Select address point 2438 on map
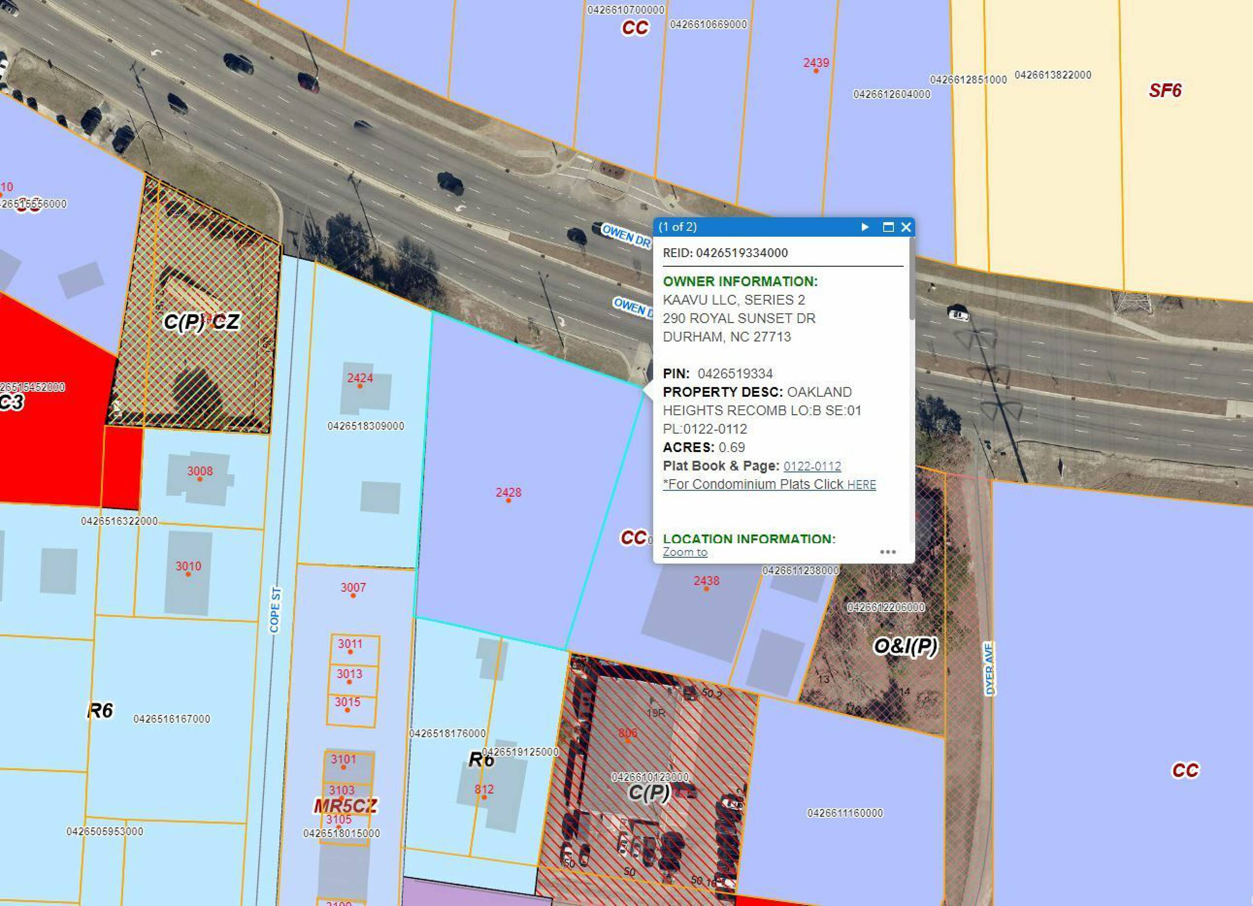Screen dimensions: 1253x906 coord(706,588)
